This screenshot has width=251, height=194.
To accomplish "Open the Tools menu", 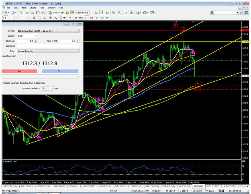I will [42, 8].
